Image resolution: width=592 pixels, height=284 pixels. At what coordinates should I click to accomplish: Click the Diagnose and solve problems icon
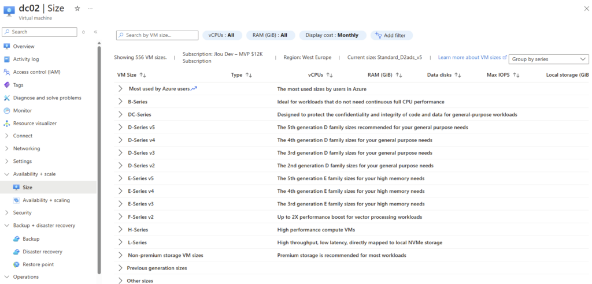click(6, 98)
